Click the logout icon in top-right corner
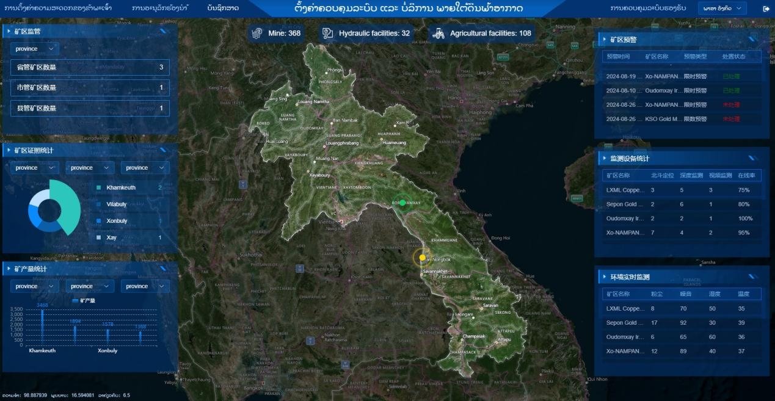 [766, 9]
